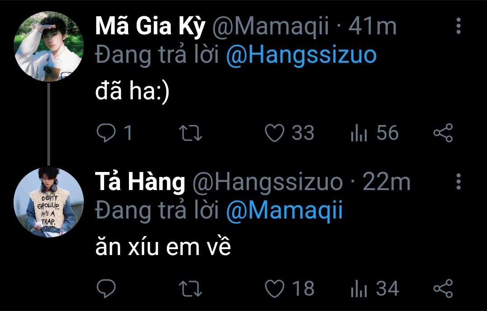Retweet Tả Hàng's post
The image size is (487, 311).
[x=191, y=288]
